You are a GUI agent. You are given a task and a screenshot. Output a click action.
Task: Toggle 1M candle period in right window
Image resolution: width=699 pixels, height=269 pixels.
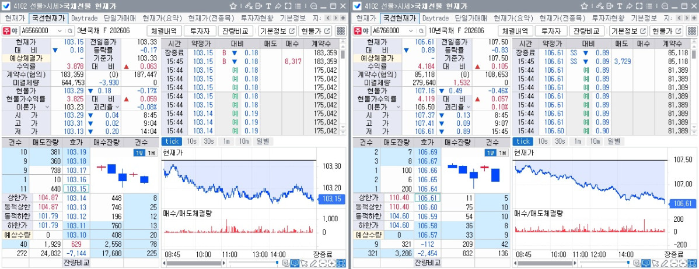tap(502, 153)
